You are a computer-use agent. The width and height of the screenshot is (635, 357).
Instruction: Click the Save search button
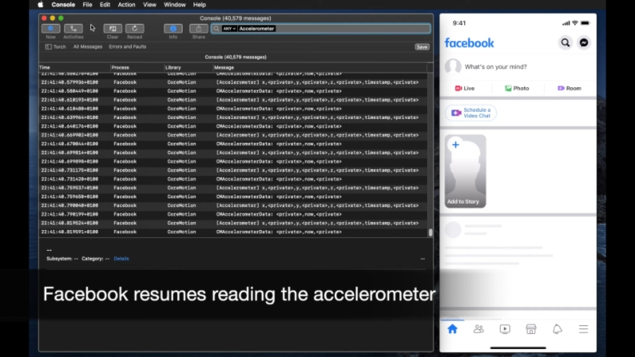click(x=422, y=47)
